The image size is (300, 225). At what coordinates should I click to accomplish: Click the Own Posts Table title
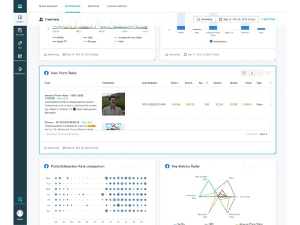64,73
